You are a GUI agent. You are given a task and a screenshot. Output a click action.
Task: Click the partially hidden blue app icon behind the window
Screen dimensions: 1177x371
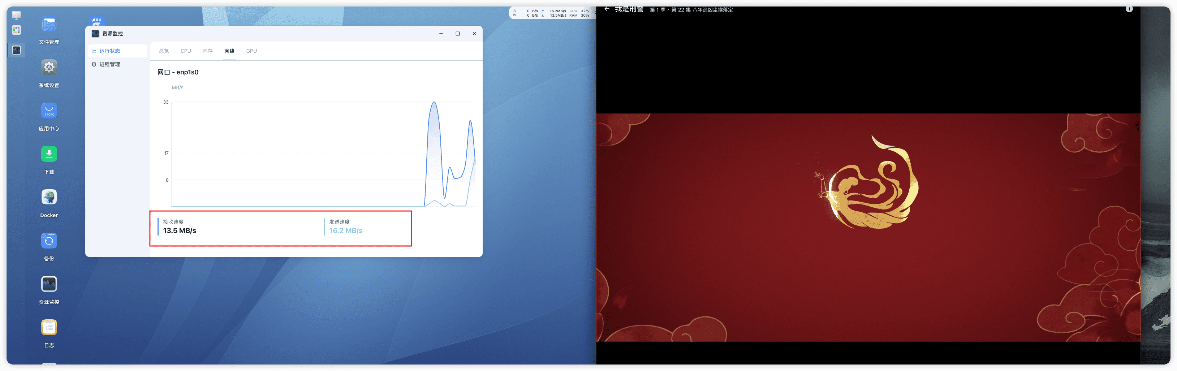96,21
